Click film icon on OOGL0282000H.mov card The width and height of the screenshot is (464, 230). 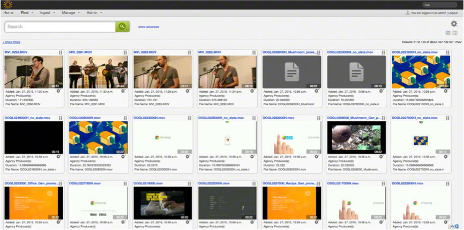pyautogui.click(x=318, y=118)
